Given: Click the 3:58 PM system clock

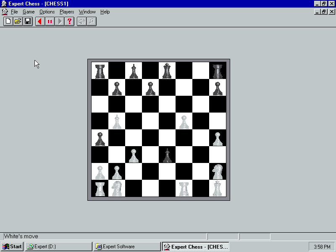Looking at the screenshot, I should (322, 247).
